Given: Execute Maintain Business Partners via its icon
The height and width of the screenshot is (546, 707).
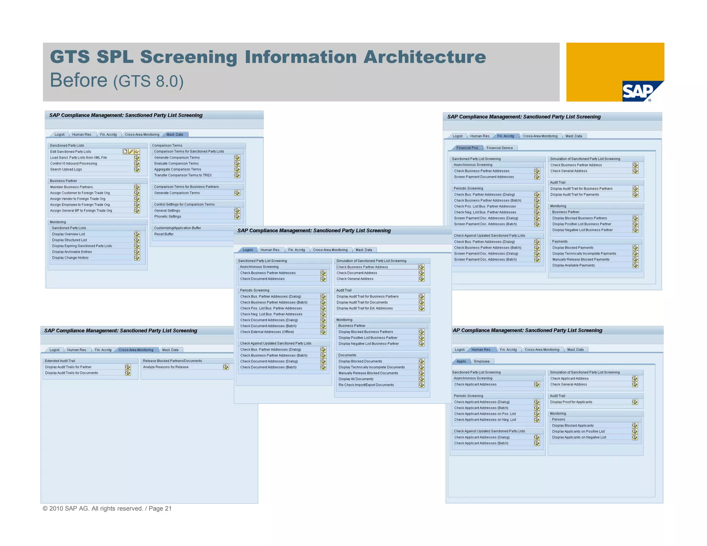Looking at the screenshot, I should [137, 187].
